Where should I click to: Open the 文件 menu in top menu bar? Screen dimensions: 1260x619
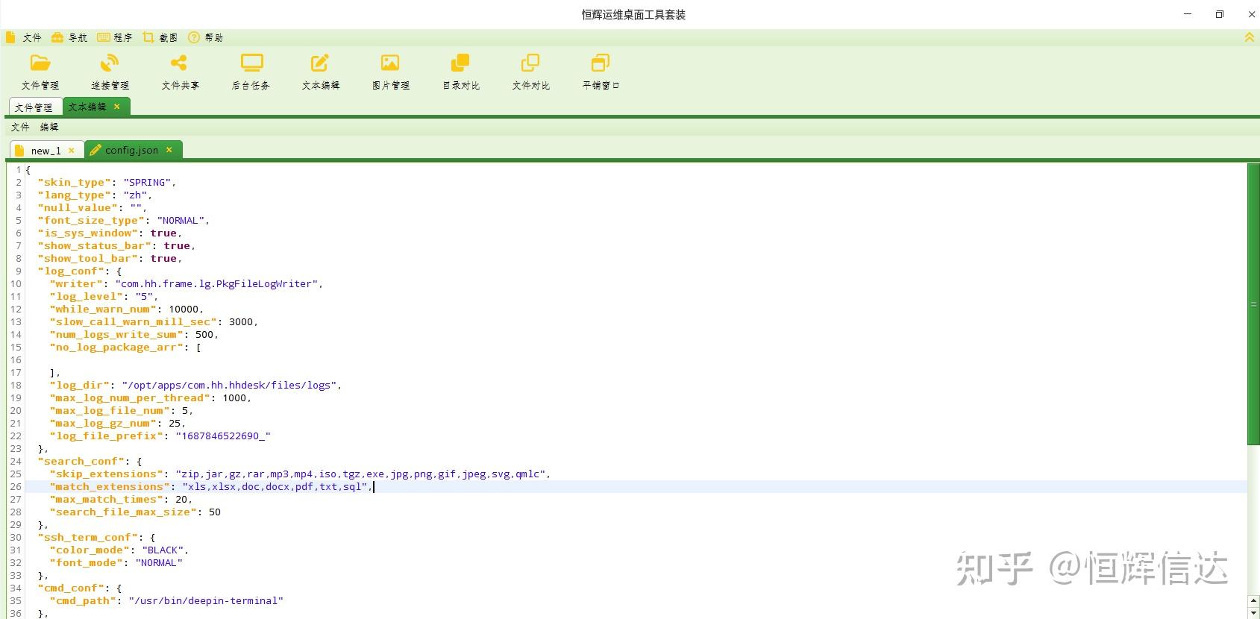(24, 37)
